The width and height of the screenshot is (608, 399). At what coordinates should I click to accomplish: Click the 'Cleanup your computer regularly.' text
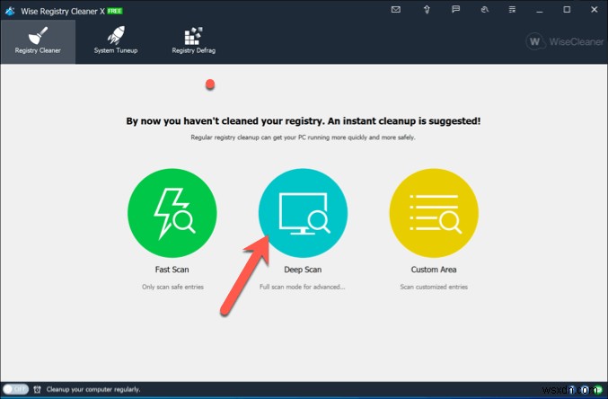click(93, 389)
